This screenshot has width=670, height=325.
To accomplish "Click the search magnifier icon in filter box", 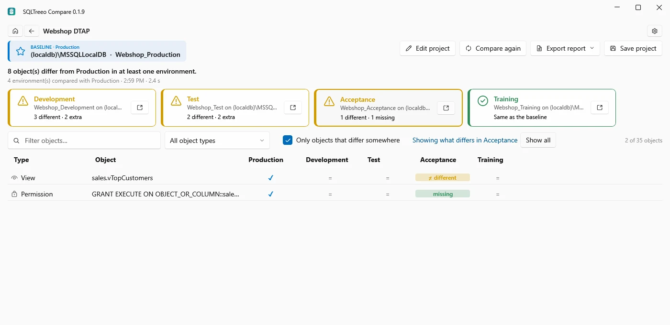I will click(17, 141).
